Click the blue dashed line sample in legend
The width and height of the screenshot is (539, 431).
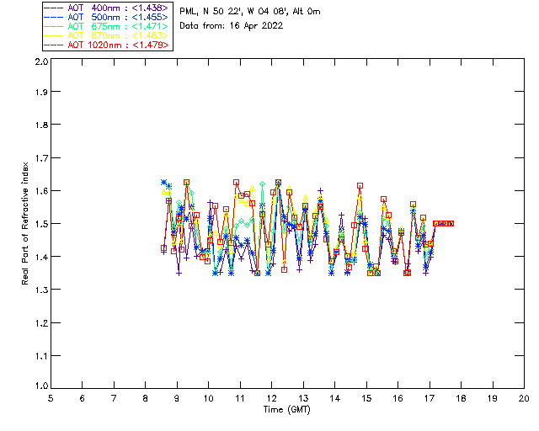pyautogui.click(x=54, y=17)
